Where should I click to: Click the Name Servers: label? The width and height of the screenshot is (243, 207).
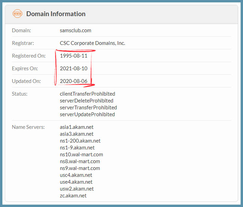[x=28, y=127]
